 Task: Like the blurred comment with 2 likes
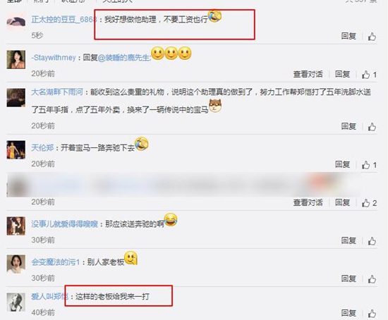coord(366,203)
